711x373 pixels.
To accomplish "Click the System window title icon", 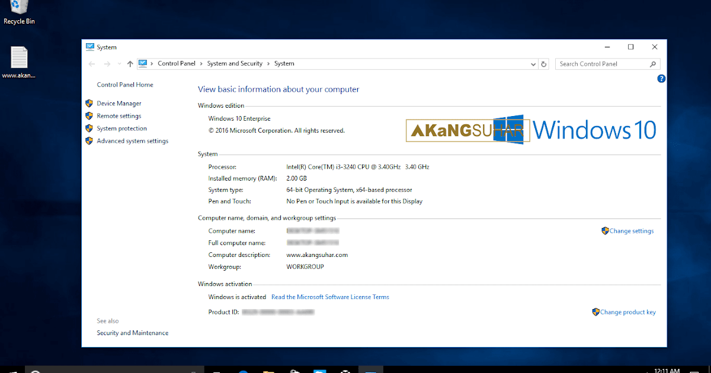I will (90, 47).
